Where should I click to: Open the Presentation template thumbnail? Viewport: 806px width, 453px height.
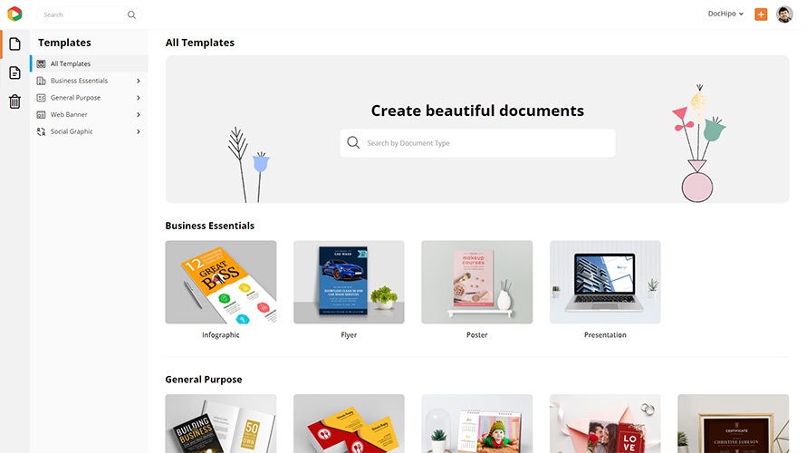pos(605,283)
